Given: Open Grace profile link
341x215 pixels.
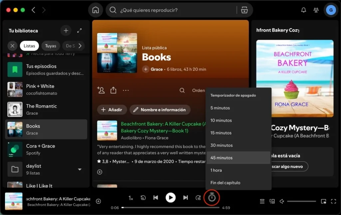Looking at the screenshot, I should pos(157,69).
